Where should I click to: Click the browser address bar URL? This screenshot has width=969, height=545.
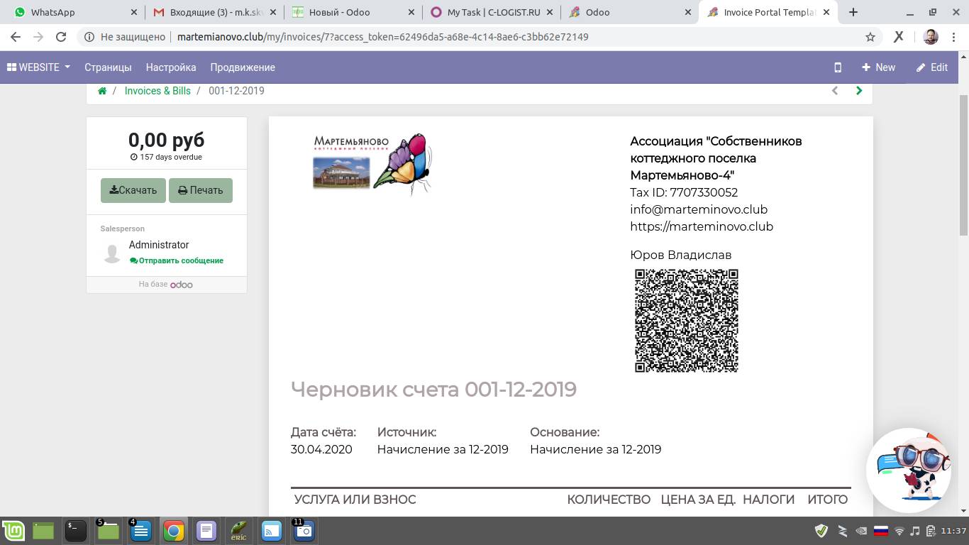click(383, 37)
